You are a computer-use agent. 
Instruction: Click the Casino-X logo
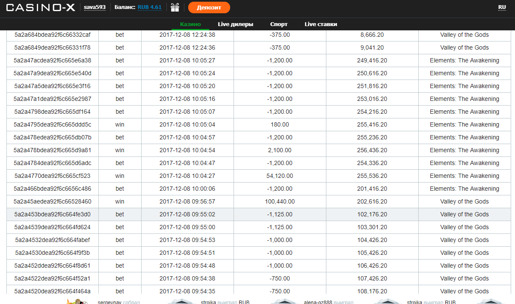point(41,7)
